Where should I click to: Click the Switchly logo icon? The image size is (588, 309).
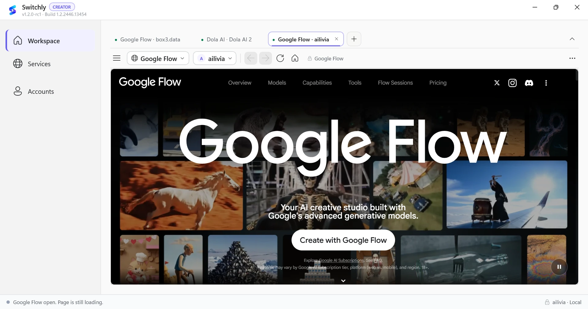click(x=13, y=10)
